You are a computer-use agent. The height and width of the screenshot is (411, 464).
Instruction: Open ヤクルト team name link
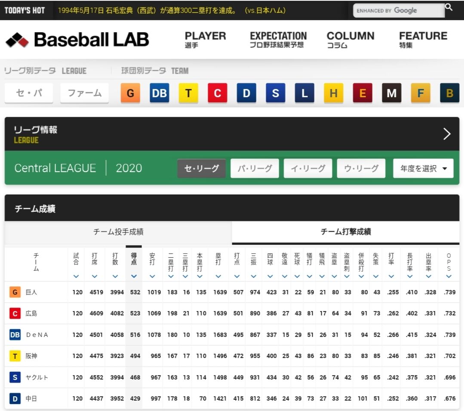coord(37,377)
